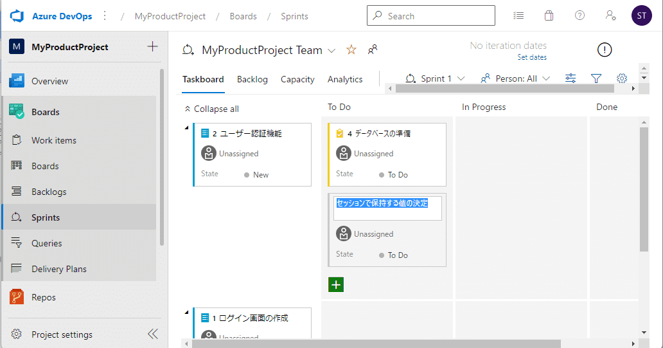Click the exclamation warning circle icon
Viewport: 663px width, 348px height.
point(605,50)
